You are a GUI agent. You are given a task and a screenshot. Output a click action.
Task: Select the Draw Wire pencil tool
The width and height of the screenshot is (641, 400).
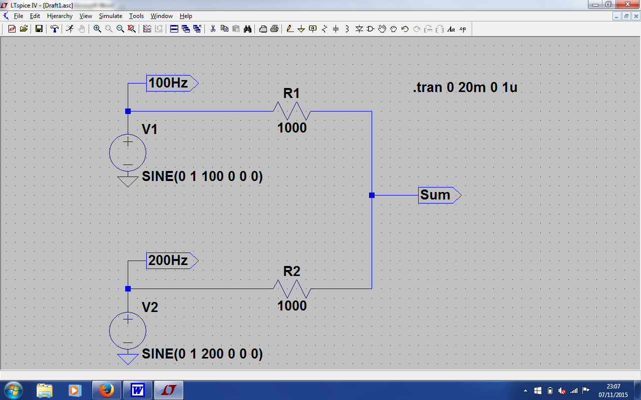click(290, 29)
